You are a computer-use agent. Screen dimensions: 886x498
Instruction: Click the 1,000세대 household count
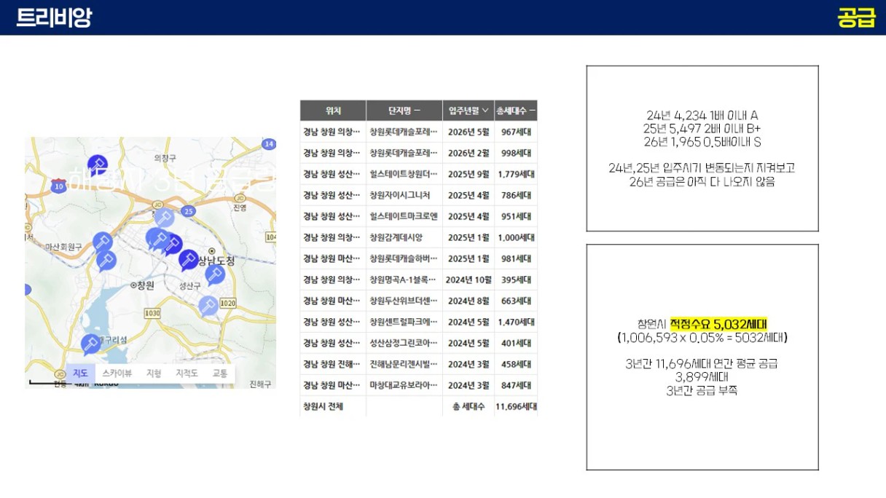coord(517,237)
